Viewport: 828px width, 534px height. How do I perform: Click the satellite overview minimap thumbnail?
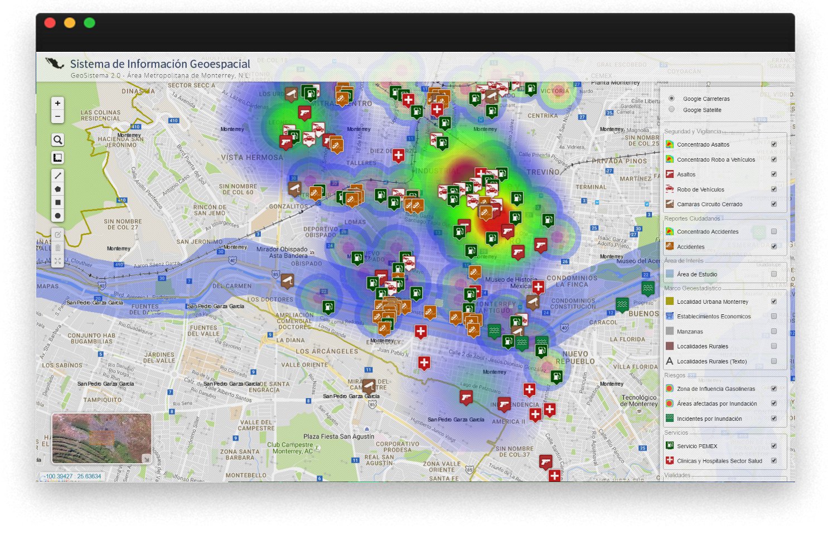101,438
